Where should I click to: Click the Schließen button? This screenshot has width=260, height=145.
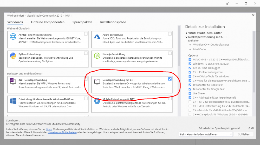244,134
